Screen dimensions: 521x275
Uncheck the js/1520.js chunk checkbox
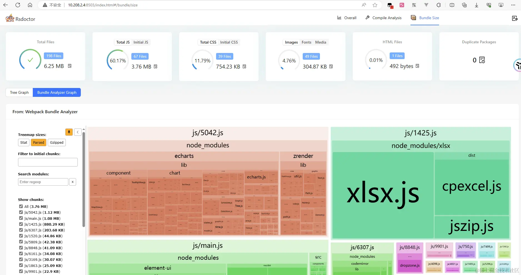point(21,236)
